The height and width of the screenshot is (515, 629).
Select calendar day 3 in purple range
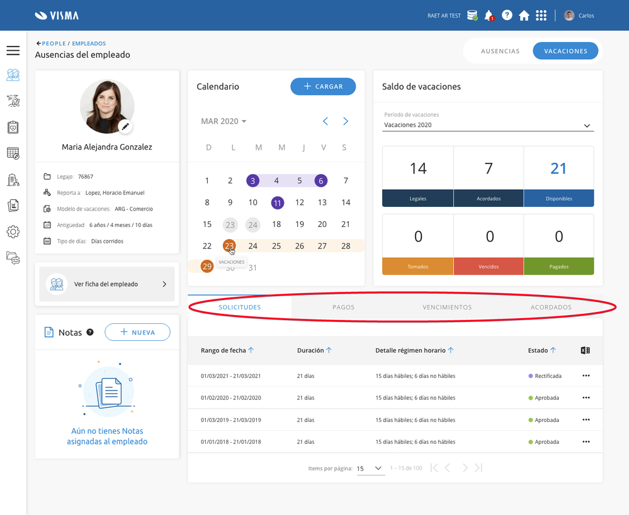click(x=252, y=180)
